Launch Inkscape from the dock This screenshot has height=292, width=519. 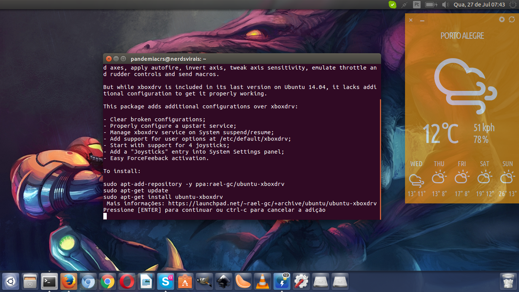pos(224,281)
